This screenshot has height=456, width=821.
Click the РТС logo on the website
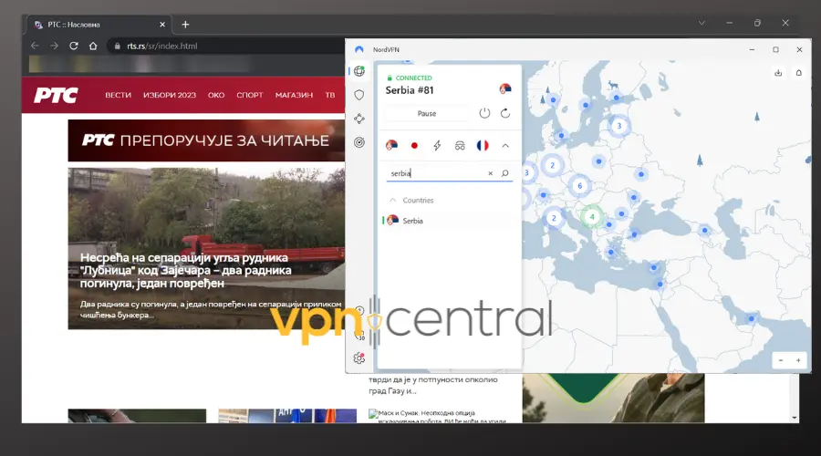pos(56,95)
